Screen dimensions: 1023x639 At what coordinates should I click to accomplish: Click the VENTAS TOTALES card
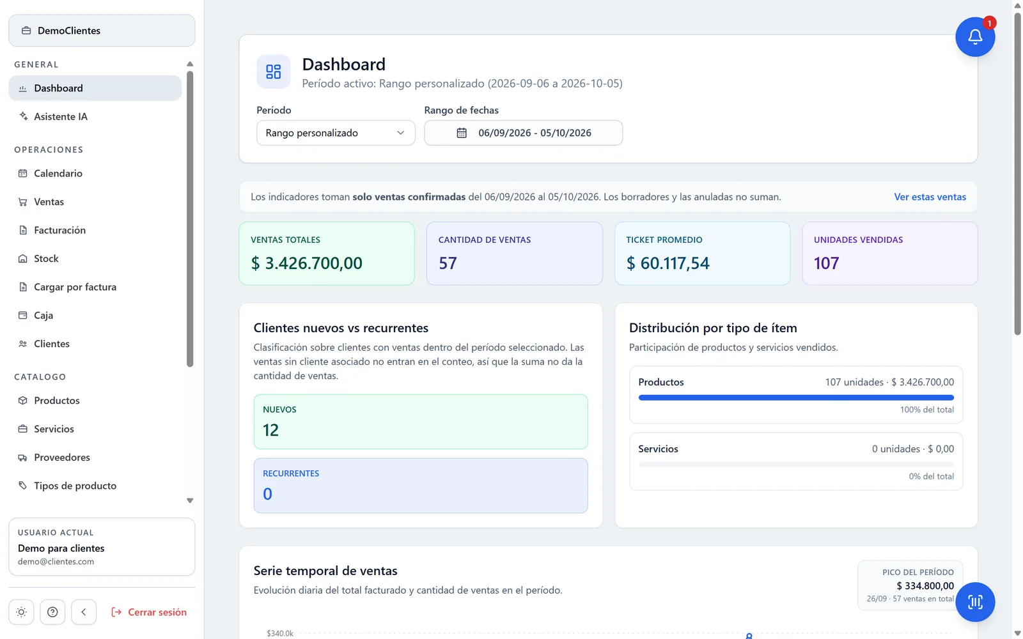tap(327, 254)
